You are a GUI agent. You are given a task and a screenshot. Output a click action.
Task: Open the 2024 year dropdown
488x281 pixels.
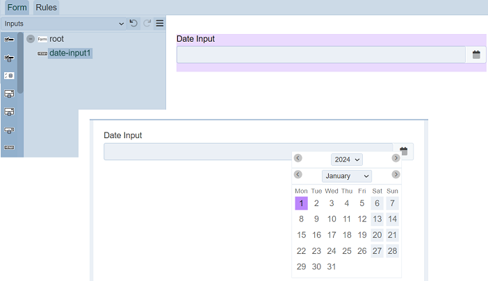(346, 160)
